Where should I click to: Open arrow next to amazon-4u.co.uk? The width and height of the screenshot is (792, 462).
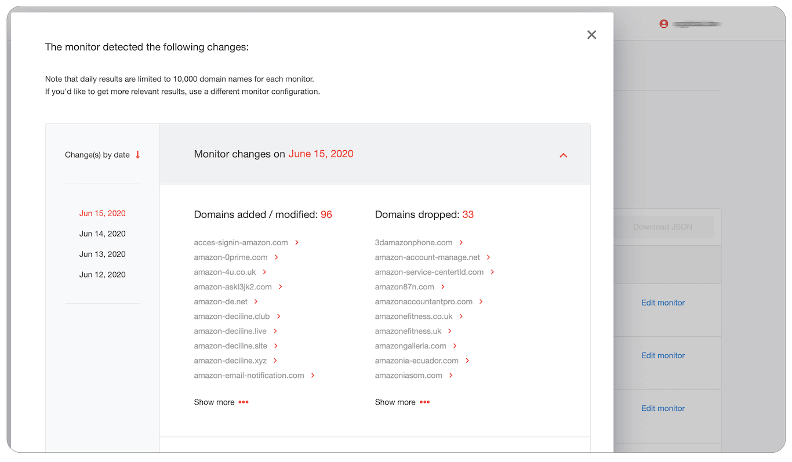(x=264, y=272)
